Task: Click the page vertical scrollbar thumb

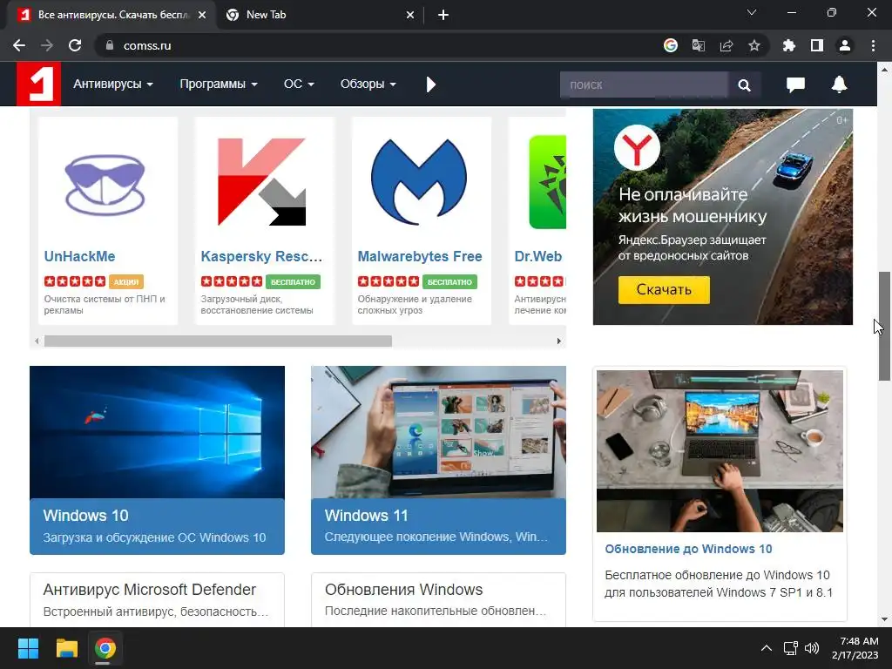Action: point(885,326)
